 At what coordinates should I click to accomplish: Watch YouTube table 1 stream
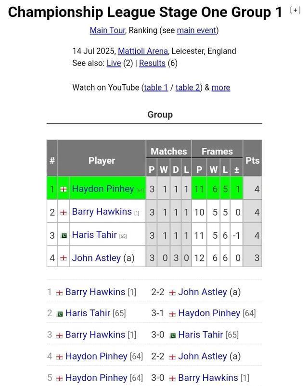tap(156, 88)
